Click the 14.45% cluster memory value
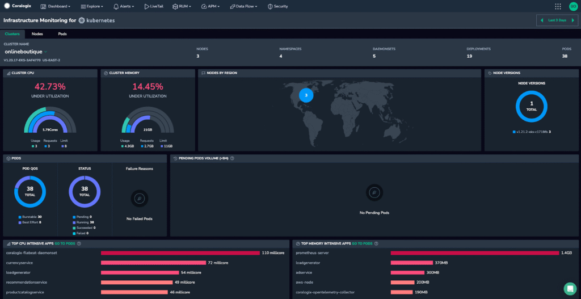The width and height of the screenshot is (581, 299). tap(148, 87)
